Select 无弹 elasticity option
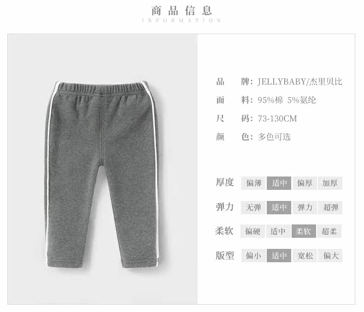This screenshot has width=364, height=312. click(253, 207)
